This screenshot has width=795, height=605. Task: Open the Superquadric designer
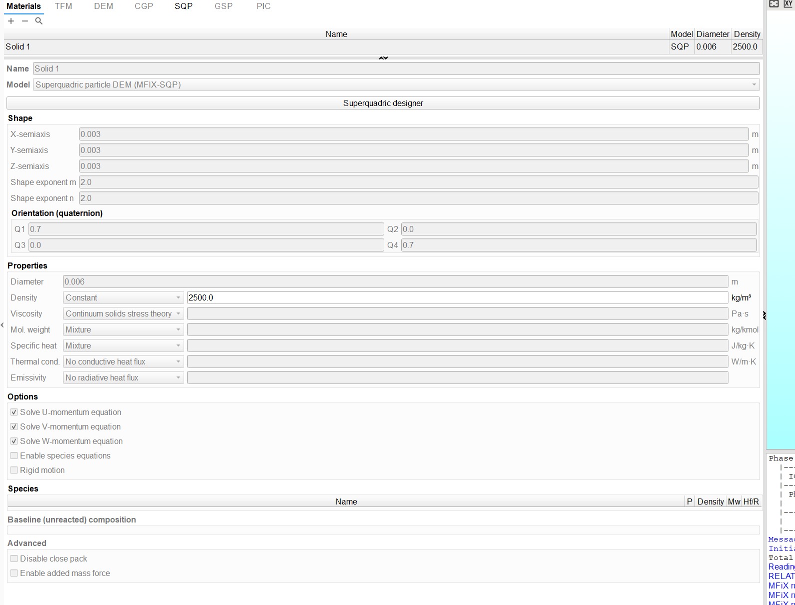[383, 103]
